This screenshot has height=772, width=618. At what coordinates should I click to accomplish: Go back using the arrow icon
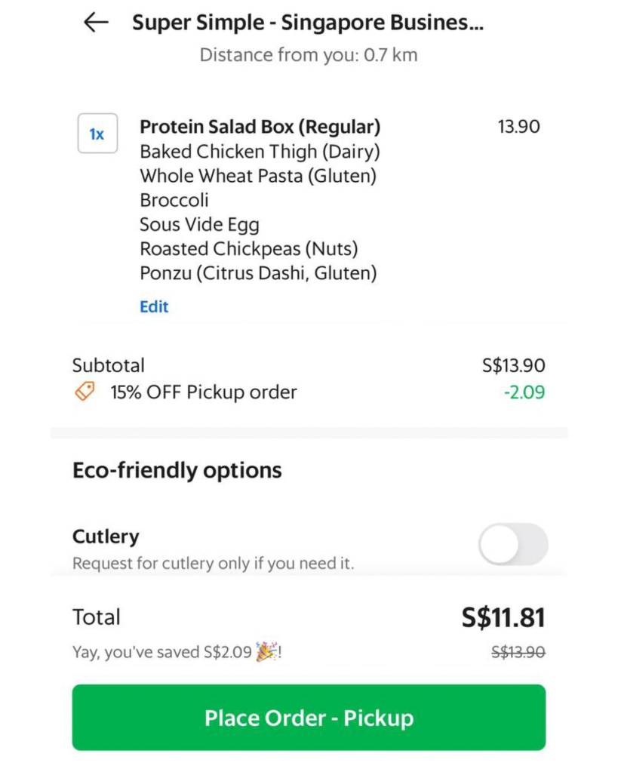pos(96,23)
